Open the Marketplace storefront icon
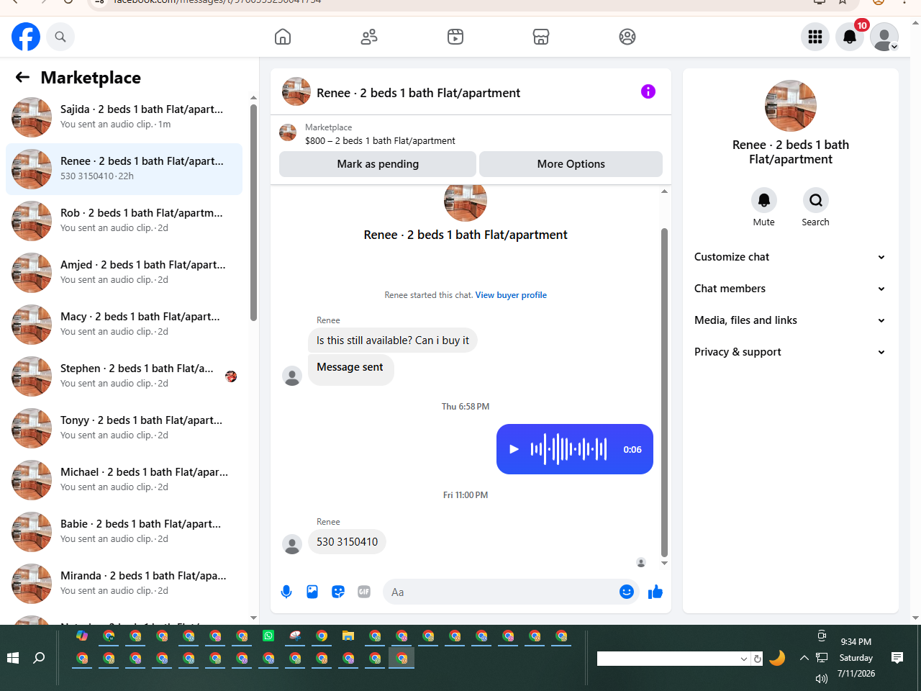The image size is (921, 691). tap(541, 37)
